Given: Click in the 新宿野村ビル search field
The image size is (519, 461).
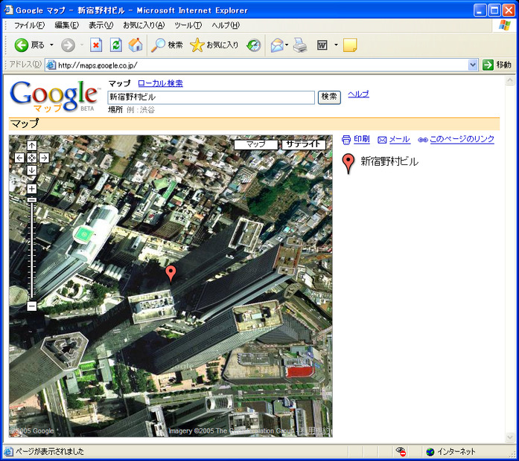Looking at the screenshot, I should (211, 97).
